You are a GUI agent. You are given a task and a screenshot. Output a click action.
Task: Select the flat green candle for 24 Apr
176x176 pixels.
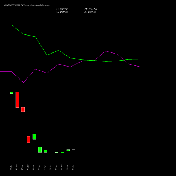tap(74, 149)
